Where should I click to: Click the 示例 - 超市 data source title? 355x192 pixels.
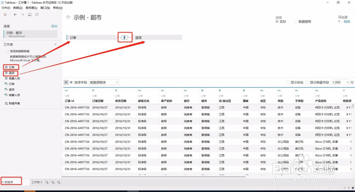[87, 17]
